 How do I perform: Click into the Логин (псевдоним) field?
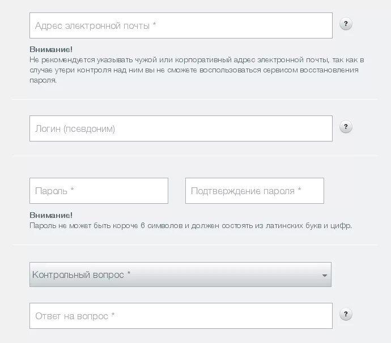point(181,128)
